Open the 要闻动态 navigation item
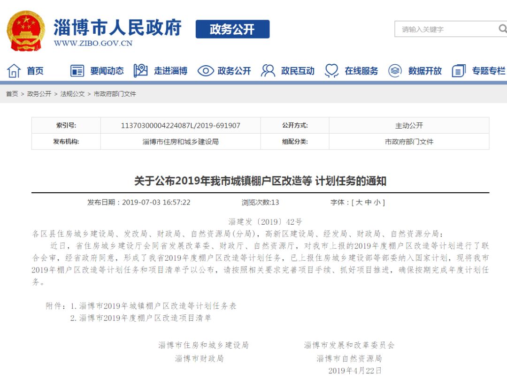Image resolution: width=507 pixels, height=379 pixels. (x=107, y=71)
